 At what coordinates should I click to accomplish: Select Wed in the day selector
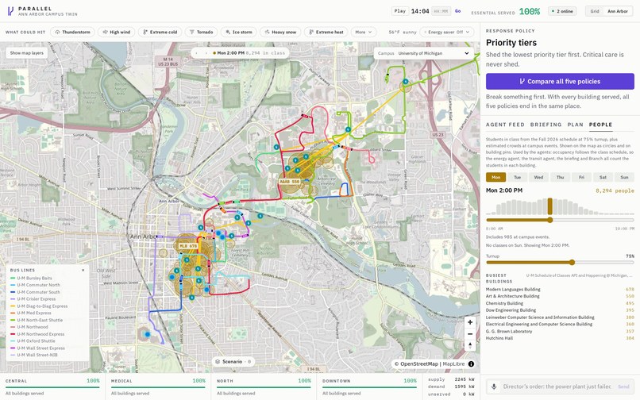(539, 177)
